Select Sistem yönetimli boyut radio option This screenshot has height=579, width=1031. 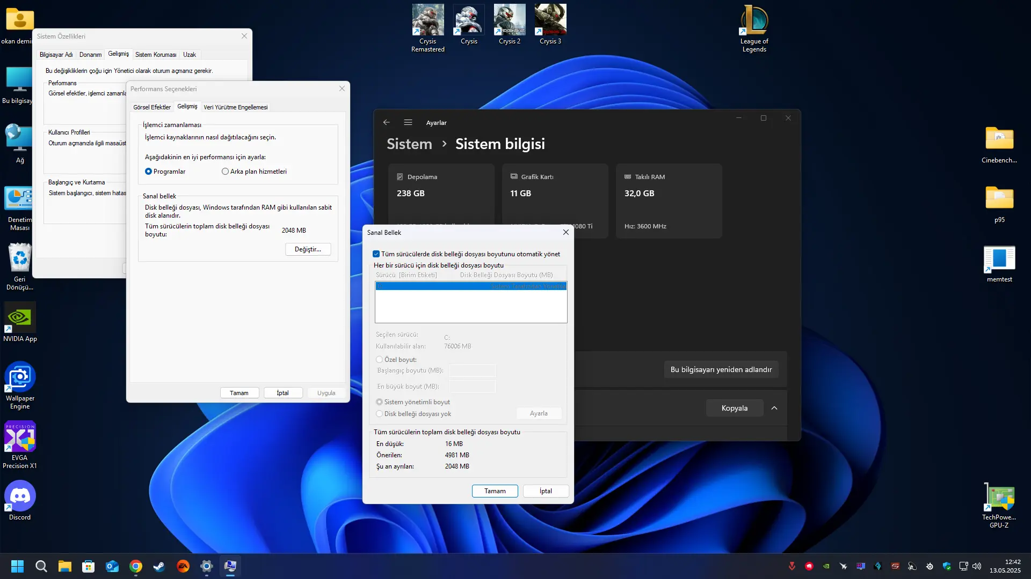[380, 402]
